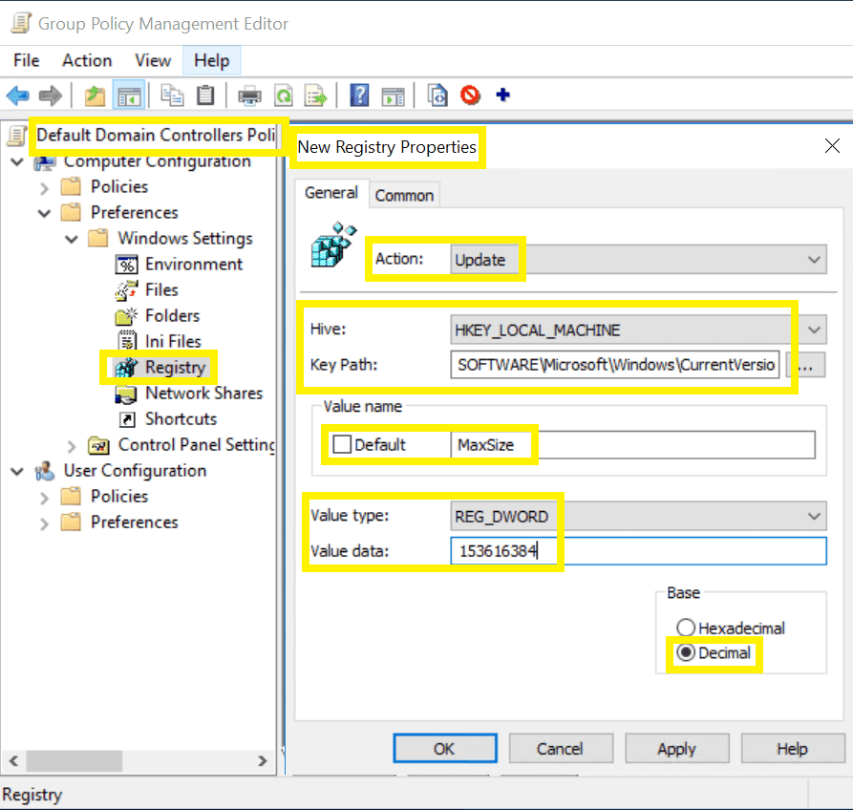Click the Print toolbar icon
This screenshot has width=853, height=810.
[x=249, y=96]
